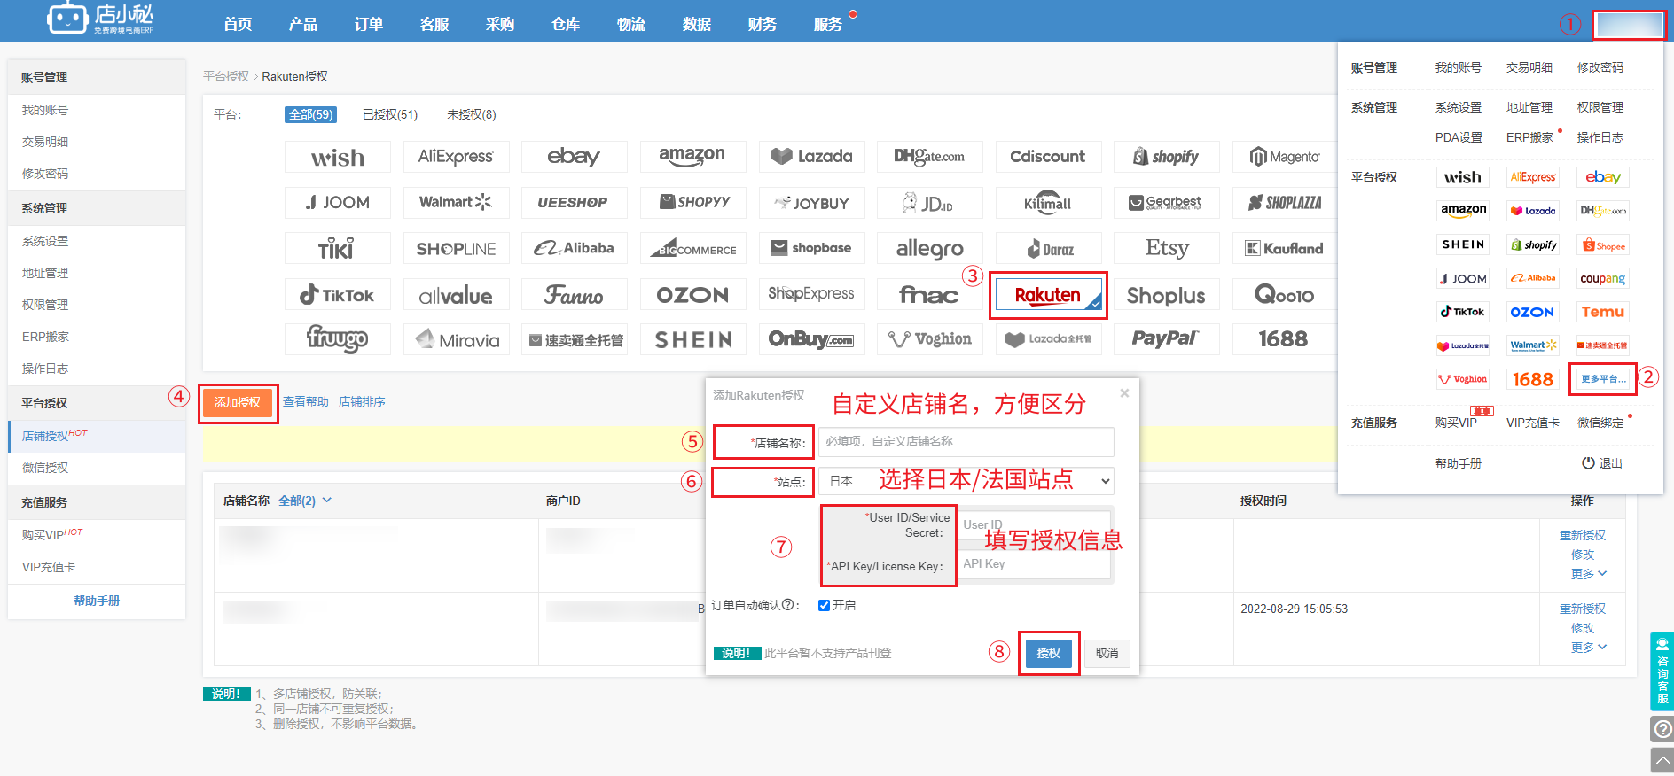
Task: Select the Rakuten platform tile
Action: coord(1048,295)
